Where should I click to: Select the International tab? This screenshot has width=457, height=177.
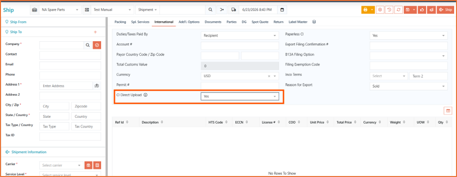(x=164, y=22)
